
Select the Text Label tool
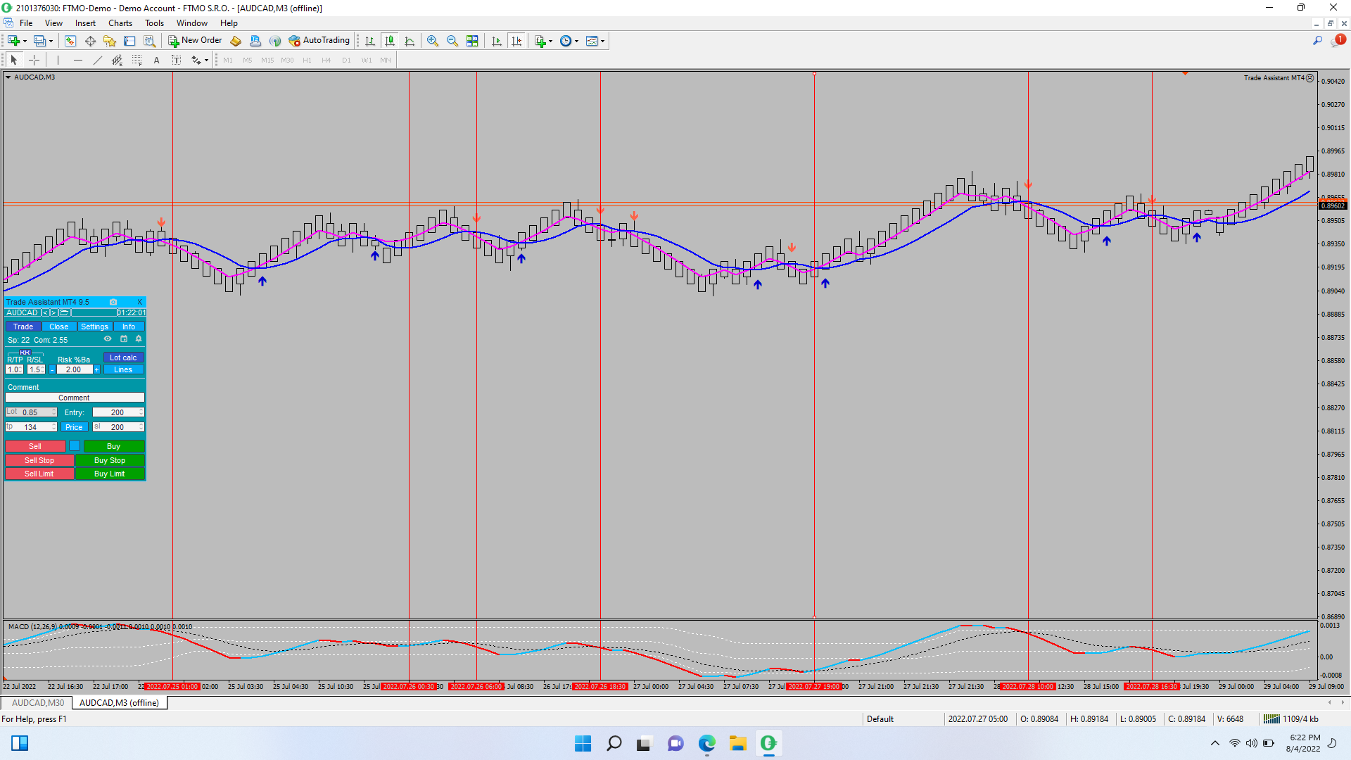176,60
